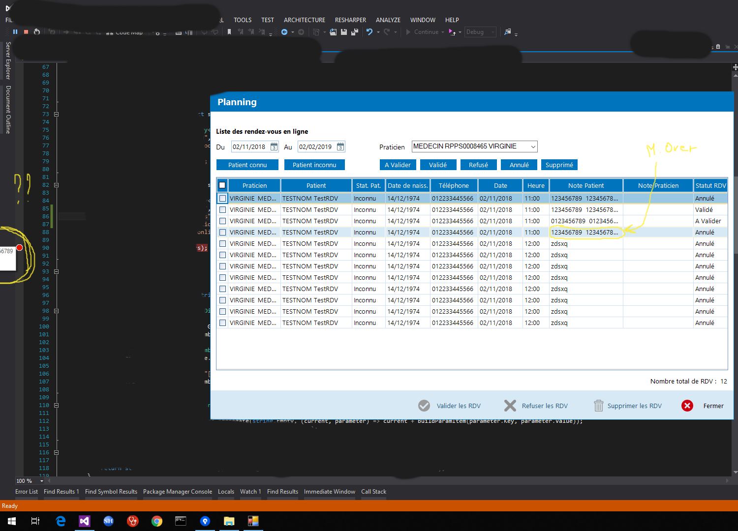Toggle the Patient inconnu filter
738x531 pixels.
(314, 165)
